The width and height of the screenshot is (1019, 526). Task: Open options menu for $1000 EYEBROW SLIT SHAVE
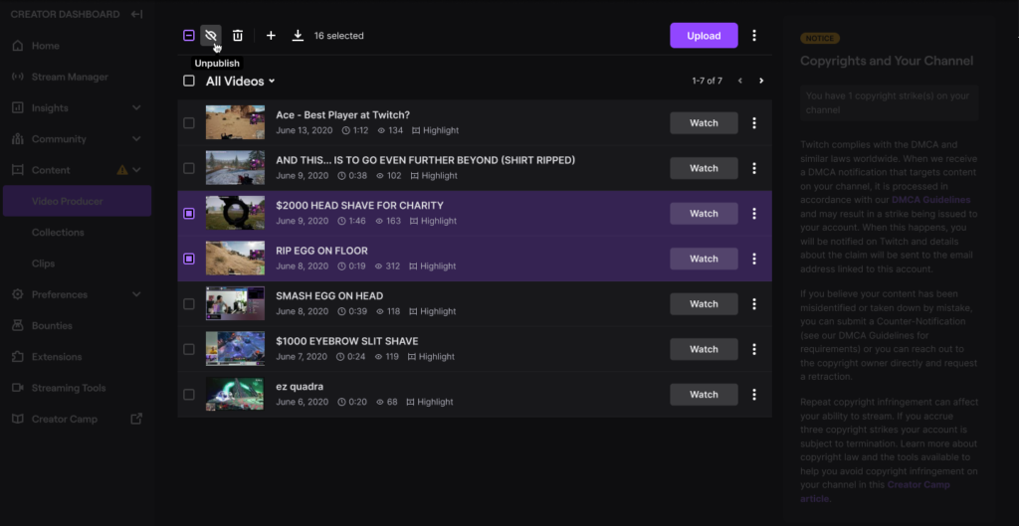(x=754, y=349)
